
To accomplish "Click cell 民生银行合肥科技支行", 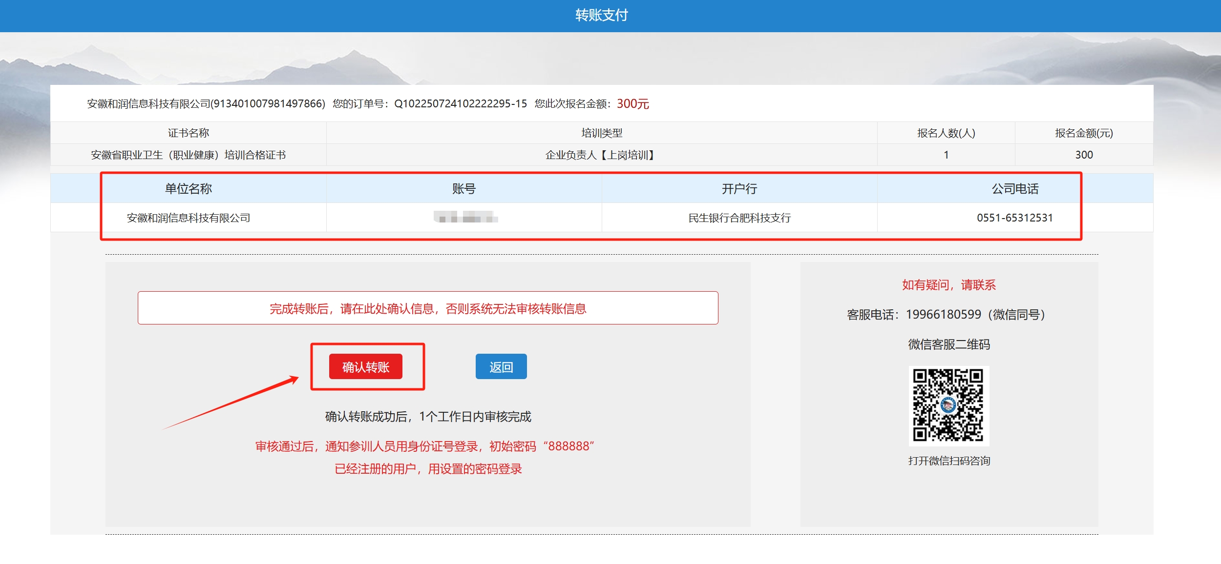I will coord(739,218).
